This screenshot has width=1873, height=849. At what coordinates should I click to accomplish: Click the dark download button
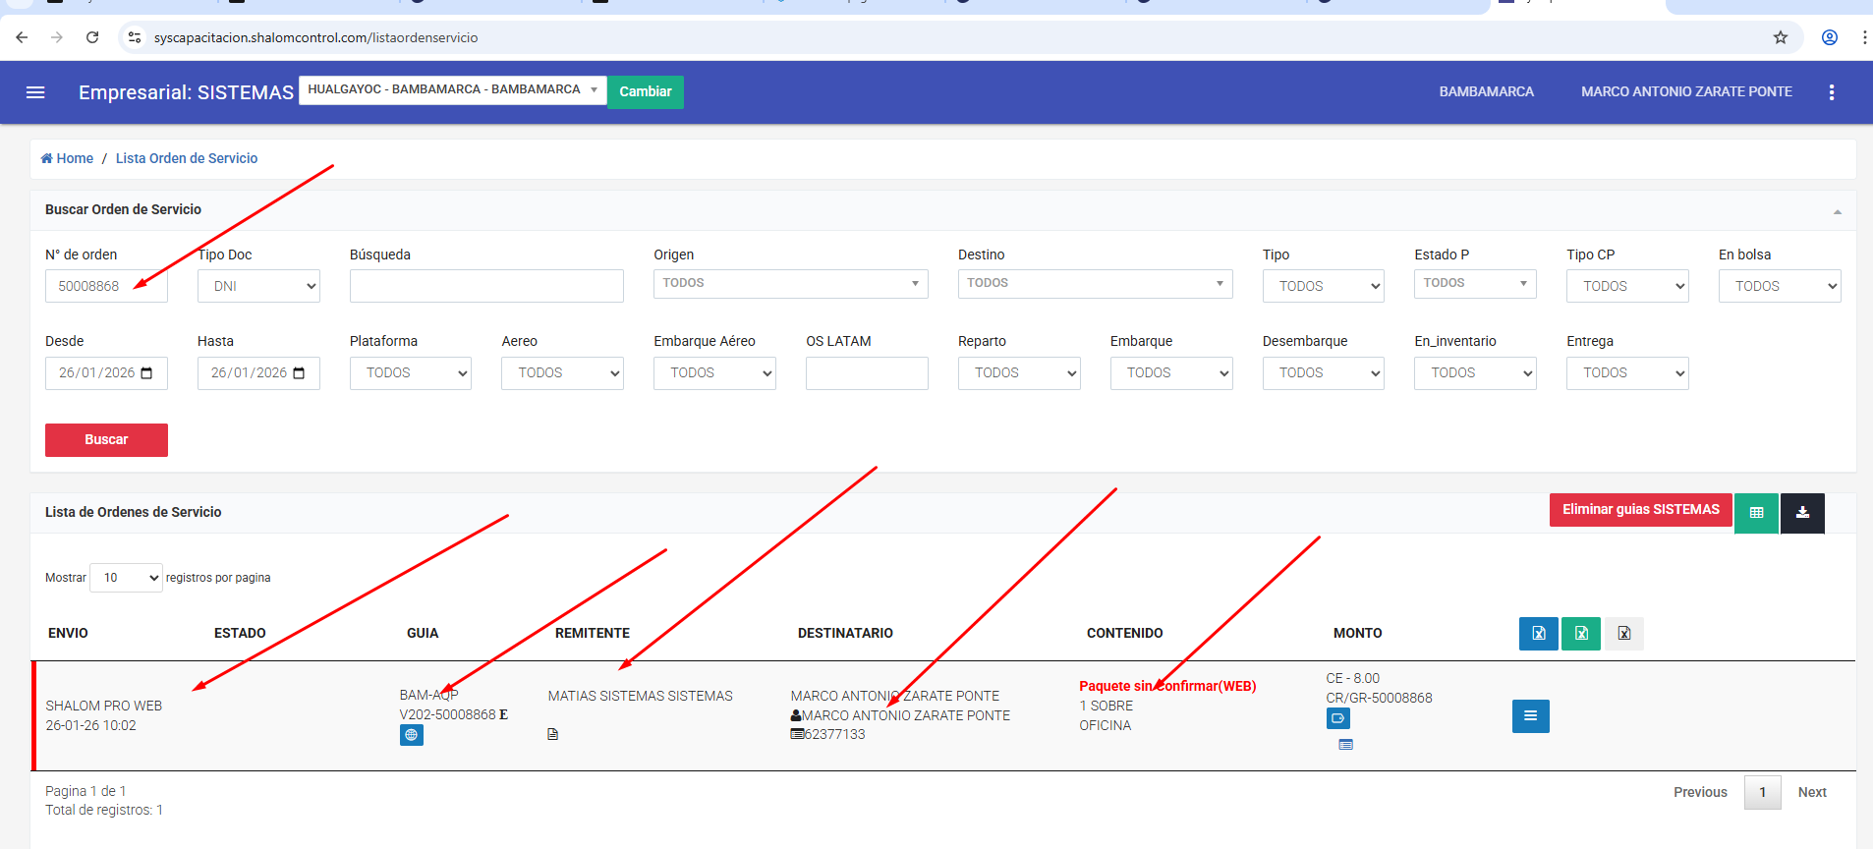click(1802, 513)
